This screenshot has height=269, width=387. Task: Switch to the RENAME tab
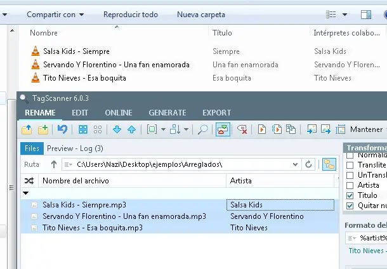[40, 113]
